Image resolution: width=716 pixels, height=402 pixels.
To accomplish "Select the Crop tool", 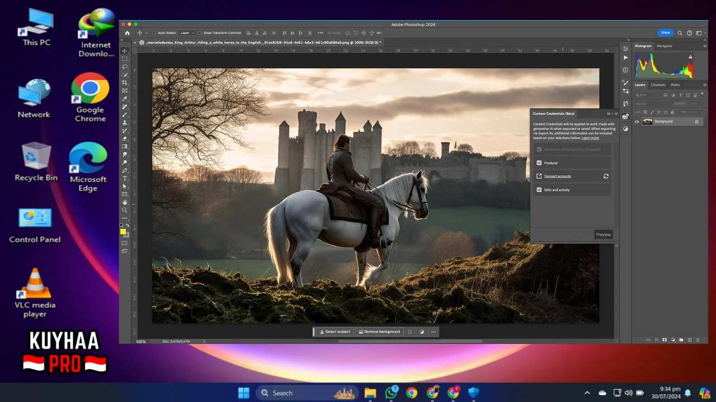I will tap(125, 82).
